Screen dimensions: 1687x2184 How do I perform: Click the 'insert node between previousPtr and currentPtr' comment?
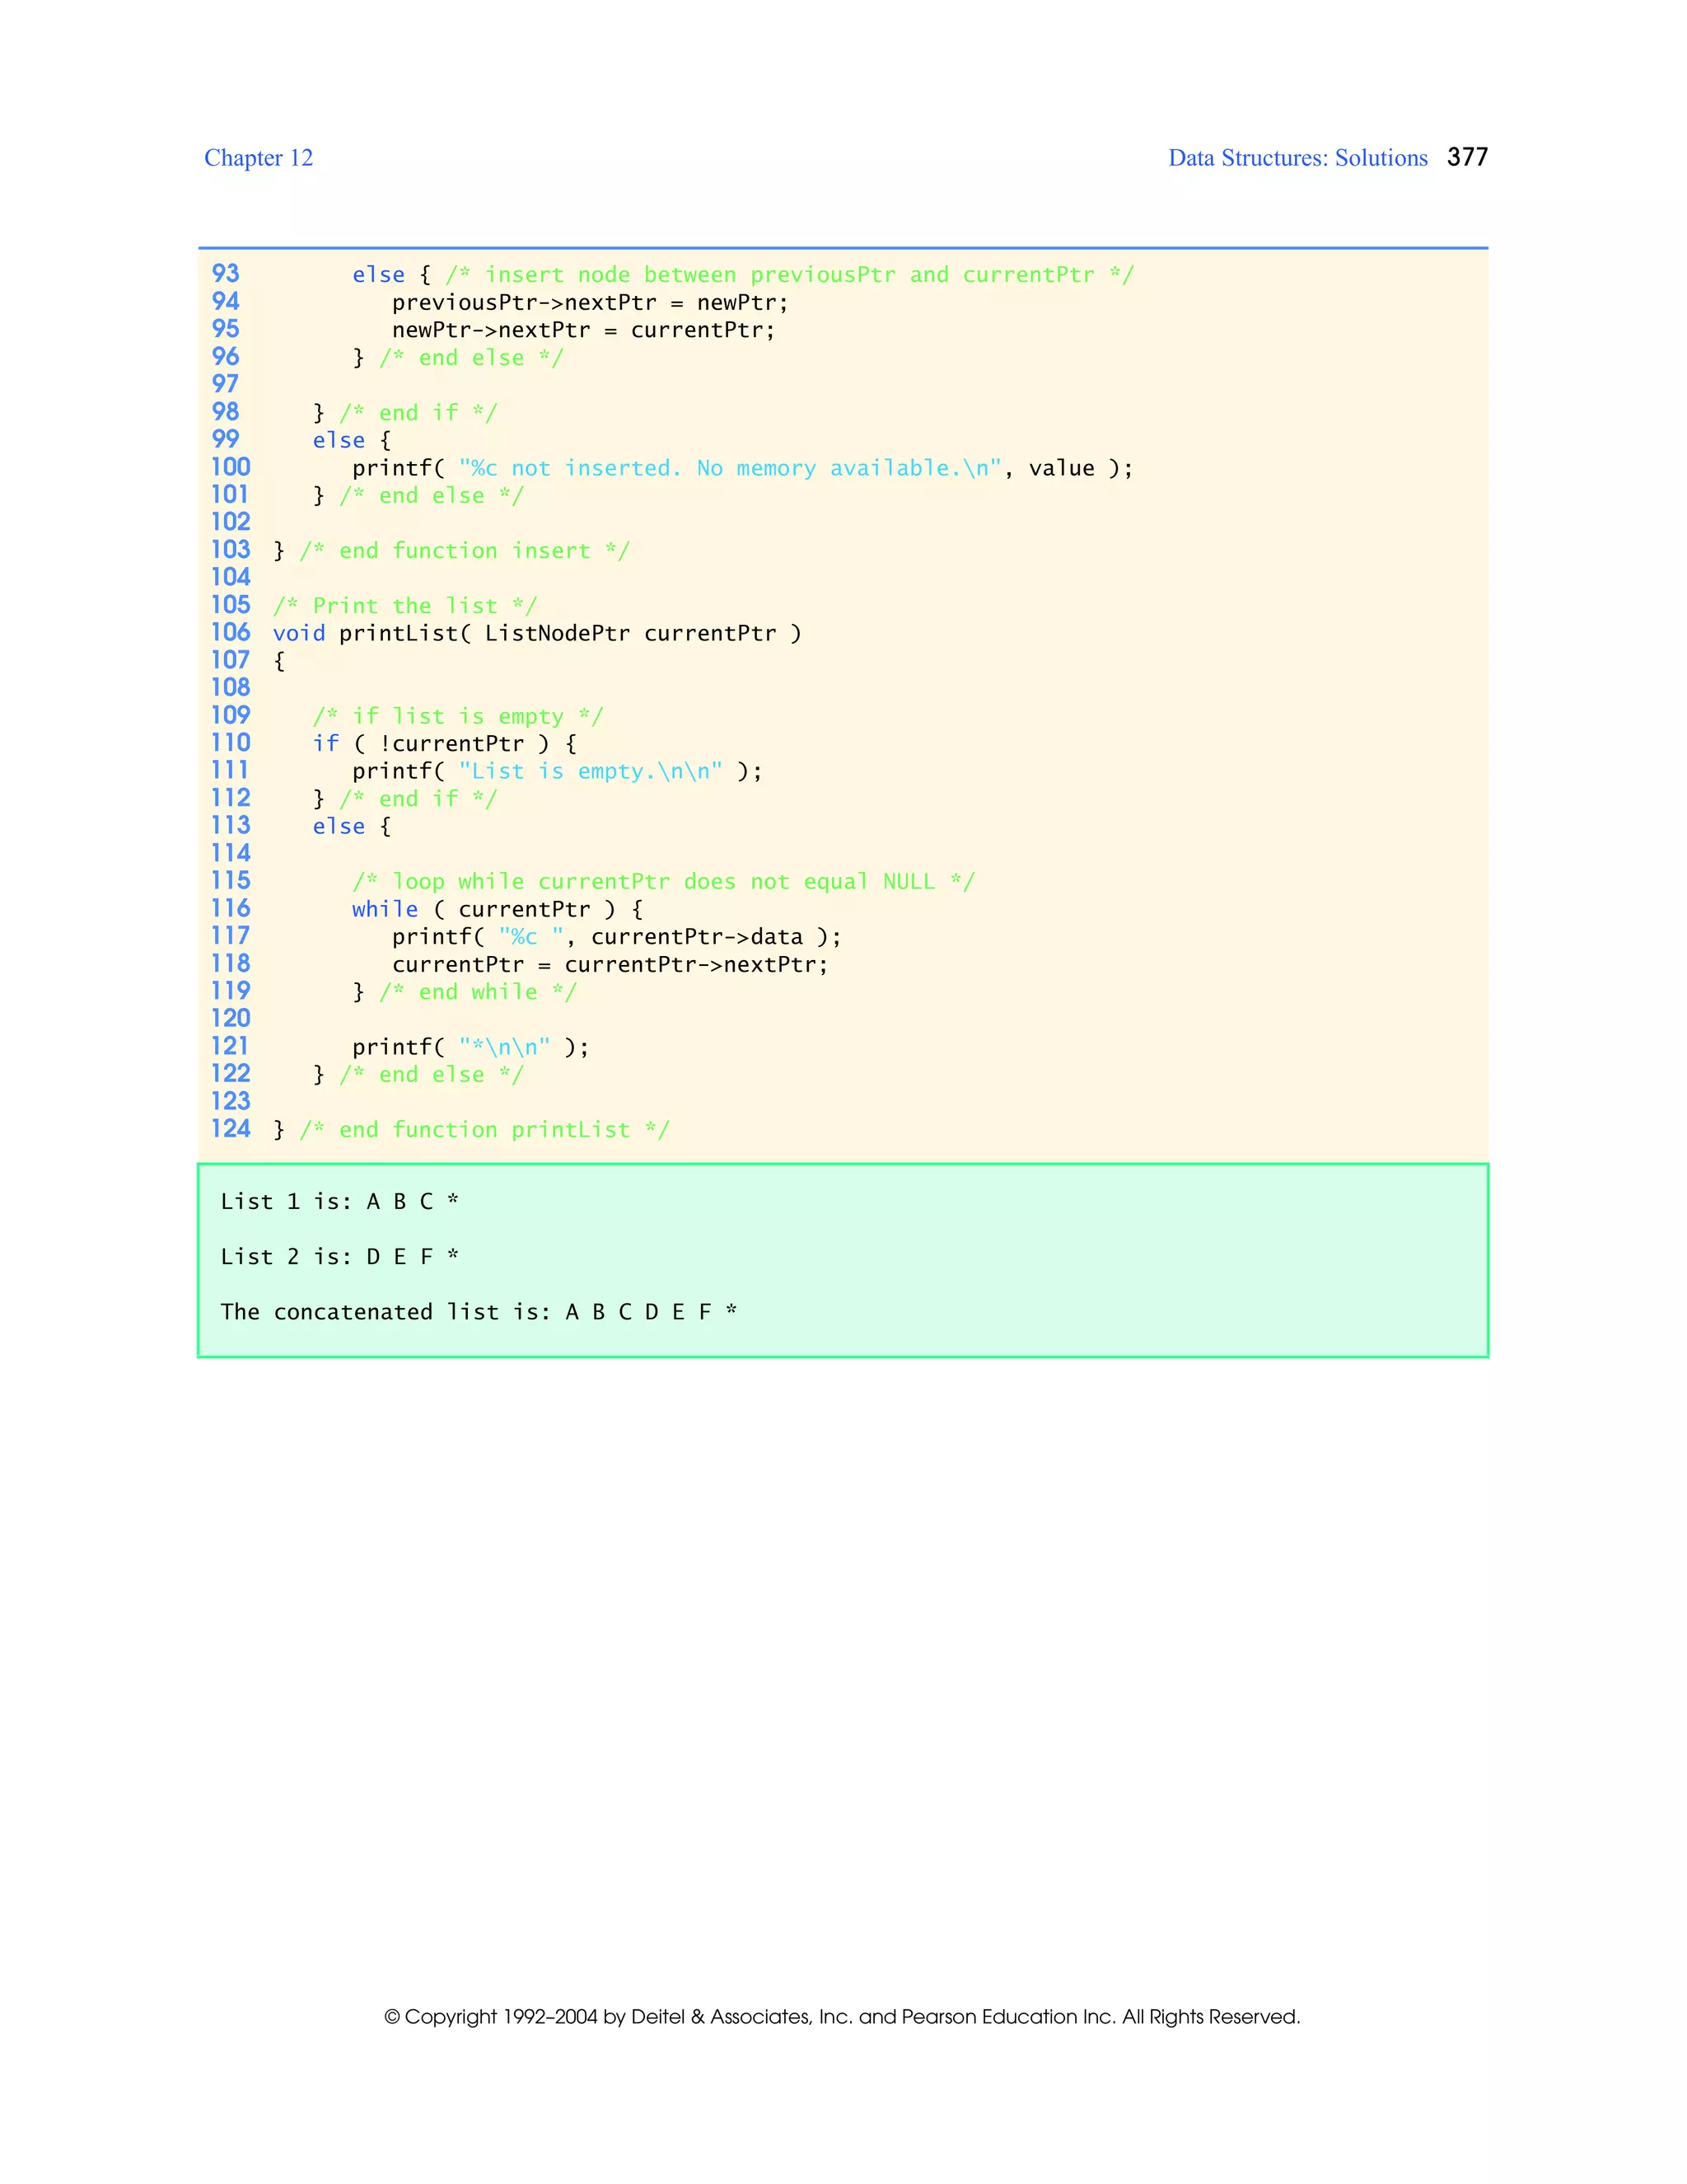click(x=789, y=275)
